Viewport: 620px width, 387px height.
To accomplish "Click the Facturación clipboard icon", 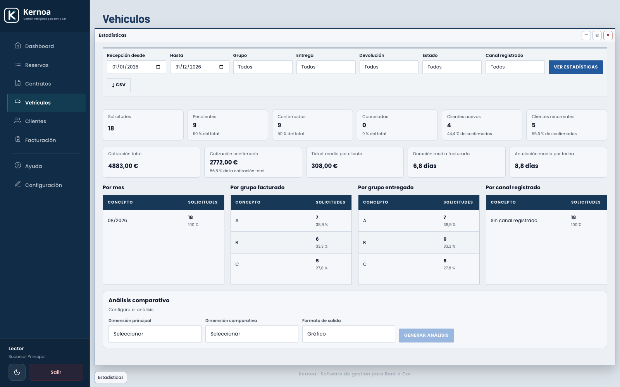I will click(x=18, y=139).
